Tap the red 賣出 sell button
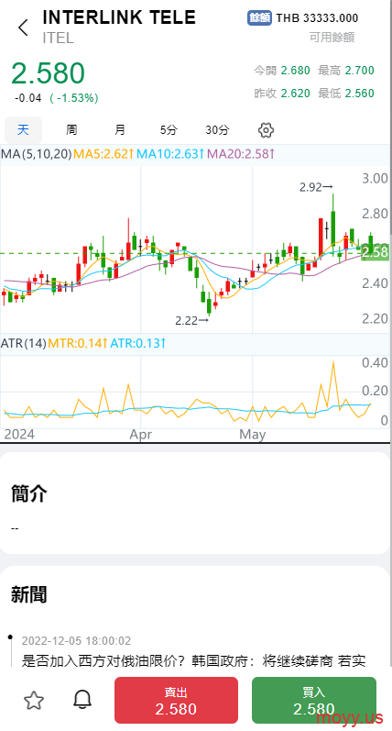392x731 pixels. coord(176,700)
